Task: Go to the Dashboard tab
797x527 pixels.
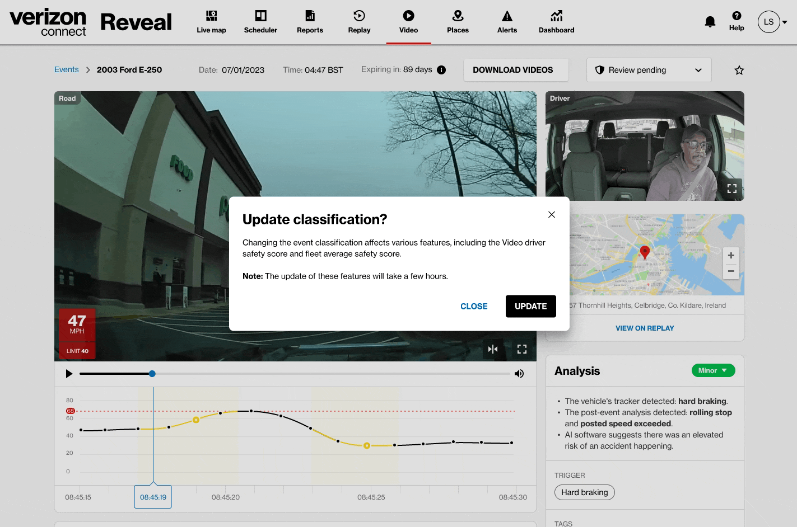Action: point(556,22)
